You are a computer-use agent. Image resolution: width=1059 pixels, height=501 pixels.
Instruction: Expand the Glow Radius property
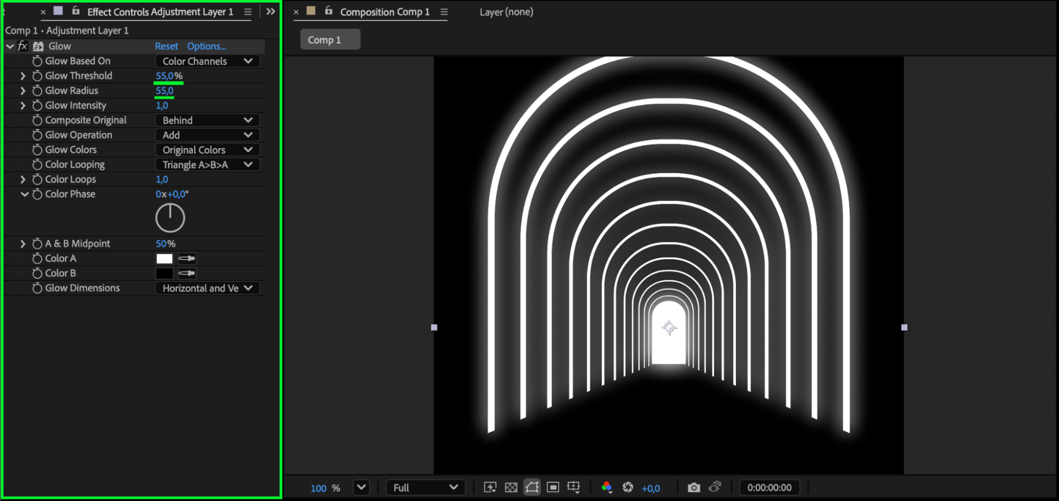[x=23, y=90]
